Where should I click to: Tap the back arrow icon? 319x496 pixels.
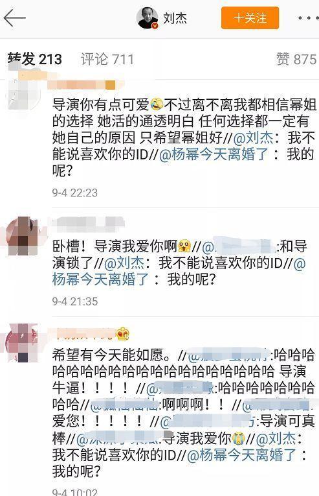coord(14,18)
